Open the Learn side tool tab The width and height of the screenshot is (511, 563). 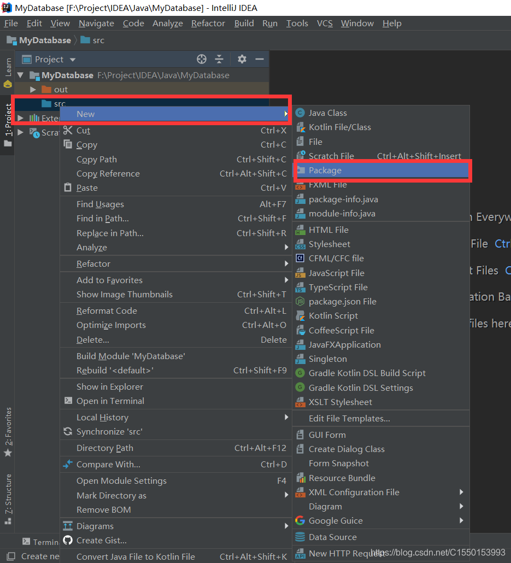(x=8, y=73)
